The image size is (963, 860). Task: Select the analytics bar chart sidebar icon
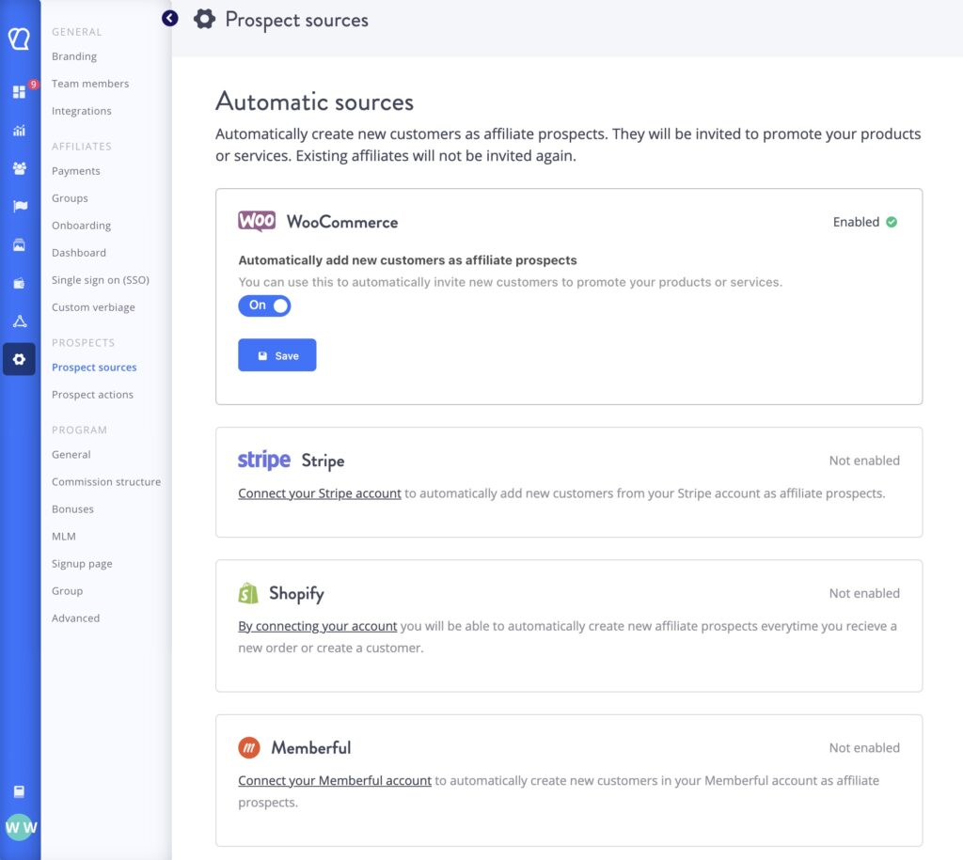pos(20,131)
